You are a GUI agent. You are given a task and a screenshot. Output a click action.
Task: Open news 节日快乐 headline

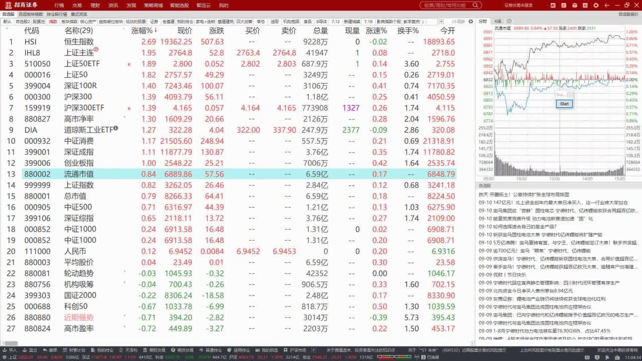click(x=502, y=275)
